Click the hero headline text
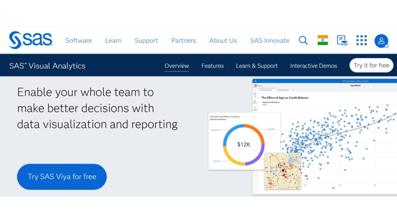 [97, 108]
